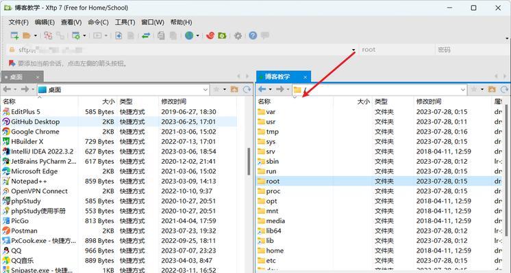Click the local pane vertical scrollbar
Image resolution: width=511 pixels, height=273 pixels.
pos(249,161)
